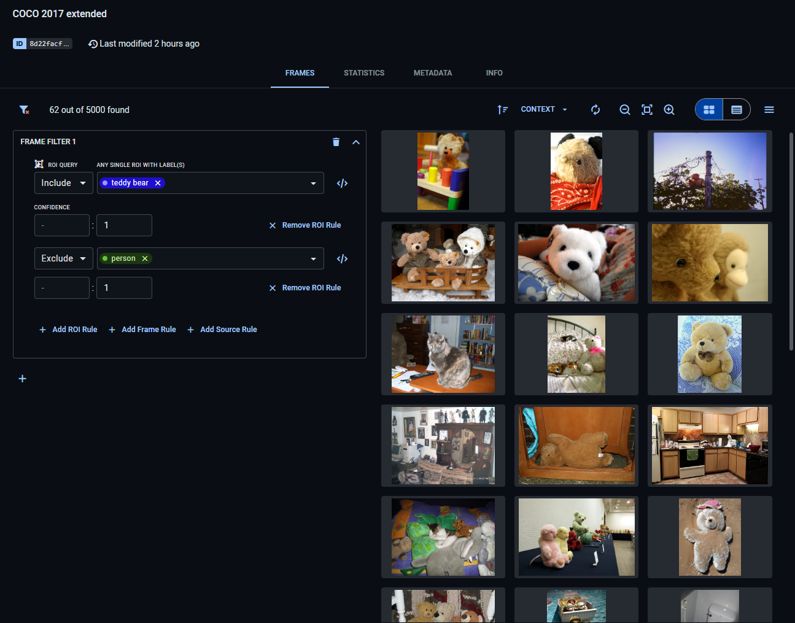The image size is (795, 623).
Task: Zoom out the thumbnail grid
Action: [624, 110]
